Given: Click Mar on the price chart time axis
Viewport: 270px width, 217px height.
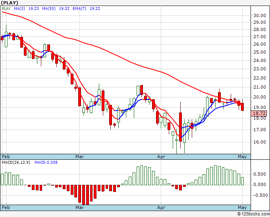Looking at the screenshot, I should [x=79, y=157].
